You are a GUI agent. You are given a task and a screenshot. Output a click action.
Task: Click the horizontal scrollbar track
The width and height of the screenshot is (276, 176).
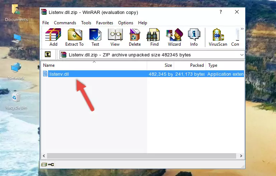coord(141,156)
